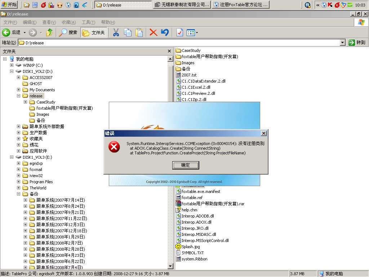Go up one folder level icon
Viewport: 369px width, 277px height.
pos(49,32)
